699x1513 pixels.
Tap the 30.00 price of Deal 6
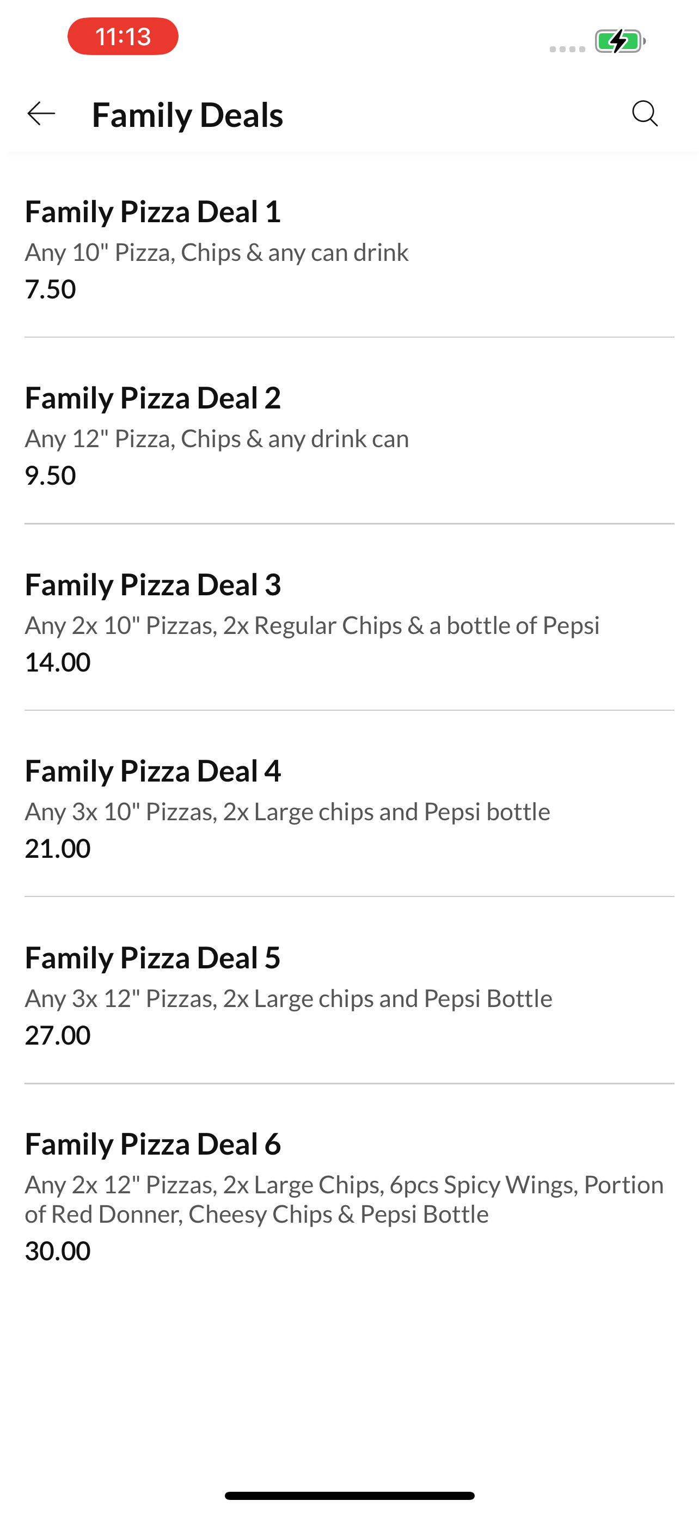pyautogui.click(x=58, y=1250)
